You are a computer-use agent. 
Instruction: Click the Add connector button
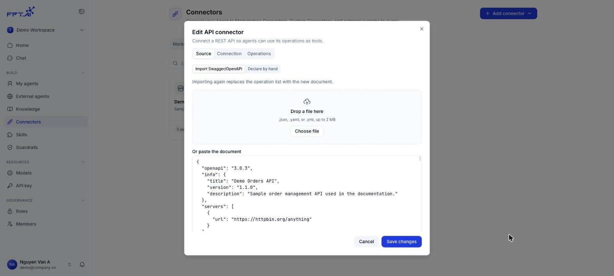point(508,13)
